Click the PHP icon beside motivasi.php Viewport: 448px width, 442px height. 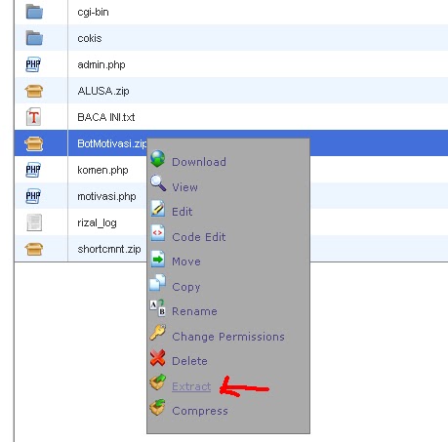(x=33, y=196)
